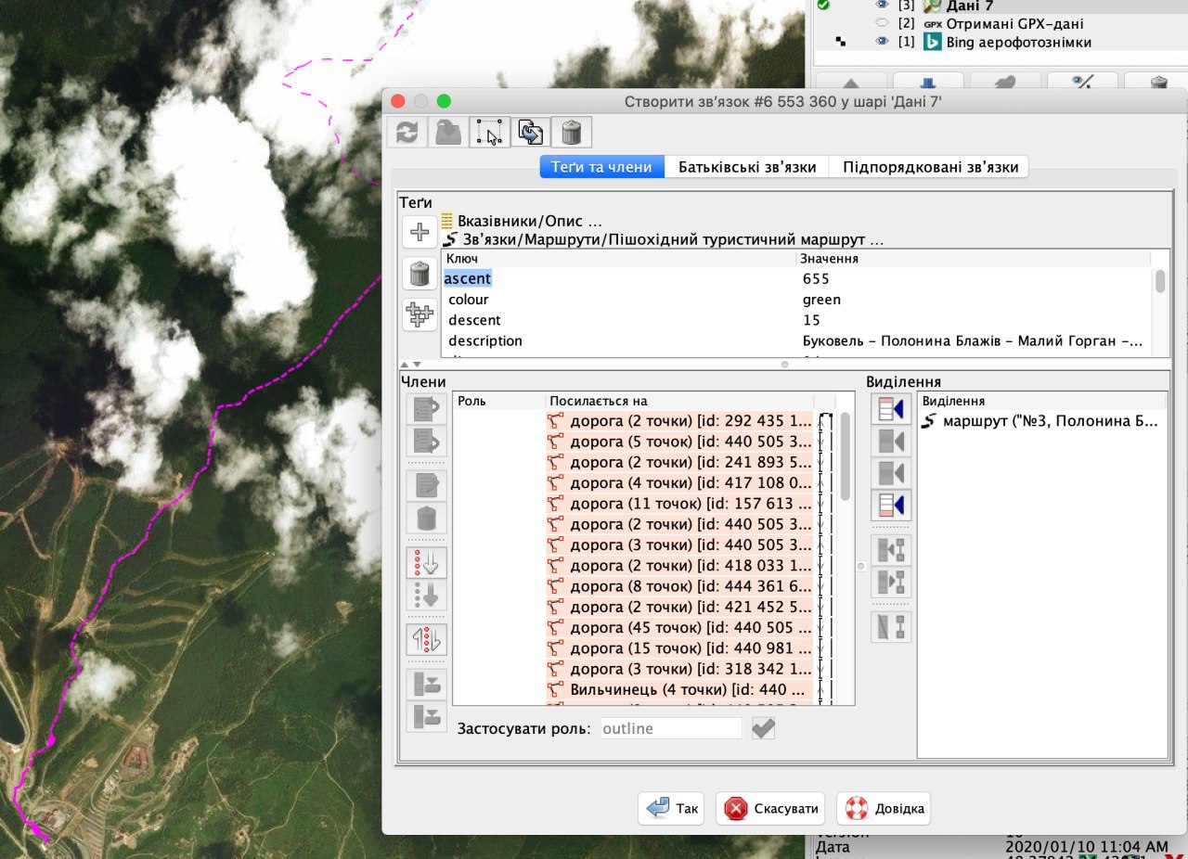Screen dimensions: 1188x859
Task: Click layer visibility options button in layer panel
Action: coord(1081,82)
